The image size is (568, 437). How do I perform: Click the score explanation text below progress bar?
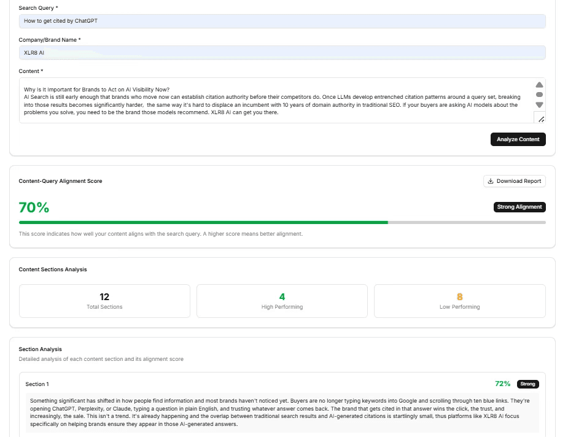click(x=160, y=234)
